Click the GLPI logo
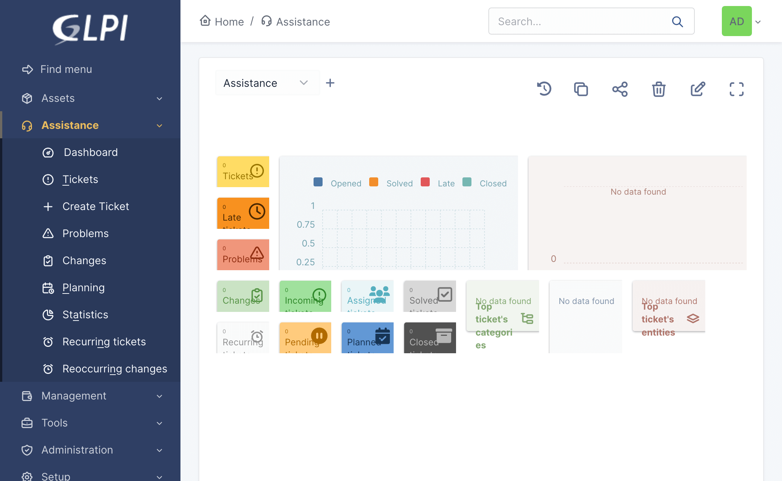This screenshot has height=481, width=782. (90, 29)
